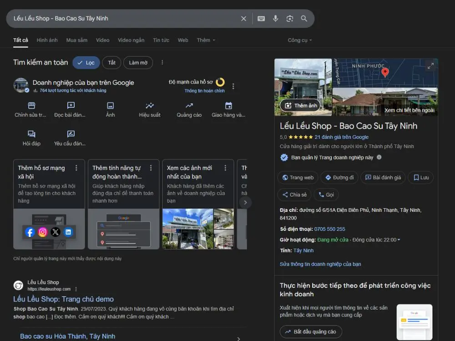Click the Đường đi directions button
Viewport: 455px width, 341px height.
pyautogui.click(x=339, y=178)
